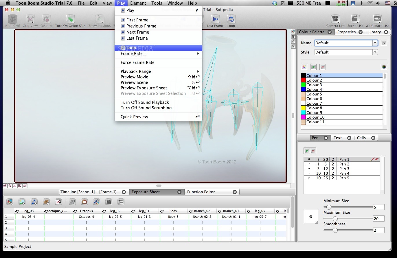
Task: Click the add drawing element icon in Exposure Sheet
Action: pyautogui.click(x=10, y=202)
